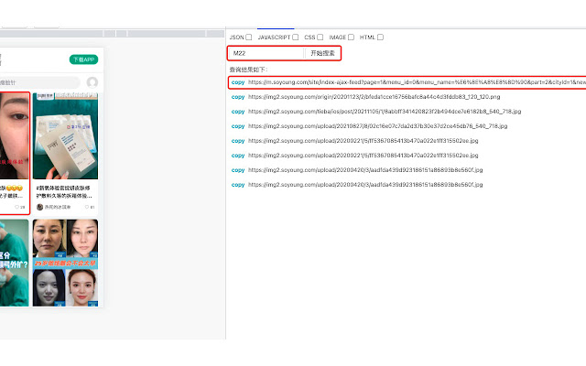Viewport: 586px width, 366px height.
Task: Select the HTML filter checkbox
Action: click(380, 38)
